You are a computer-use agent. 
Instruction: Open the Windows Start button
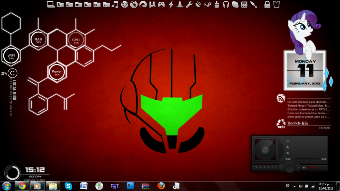point(7,186)
